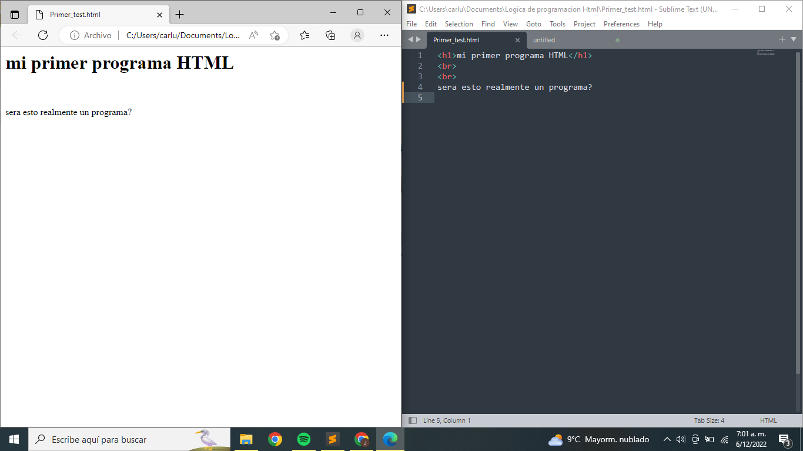Click Line 5, Column 1 status text
The height and width of the screenshot is (451, 803).
click(x=447, y=420)
